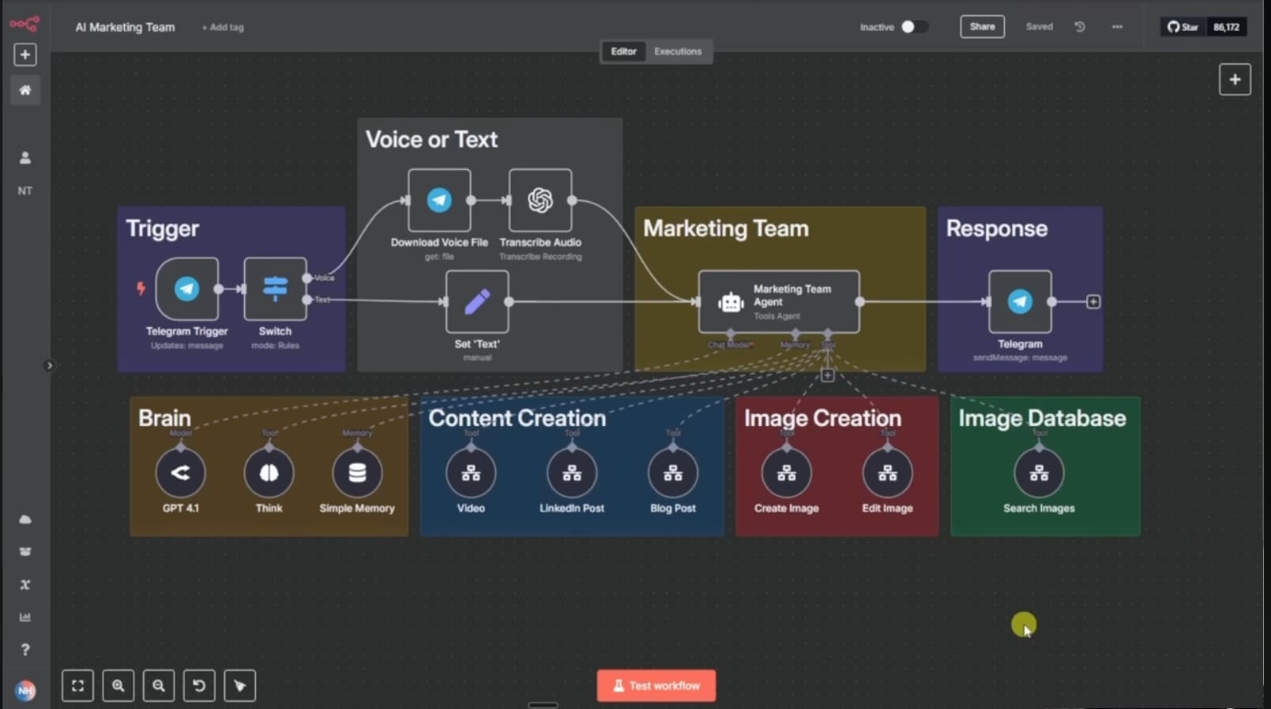Select the Think tool node
This screenshot has width=1271, height=709.
tap(269, 473)
